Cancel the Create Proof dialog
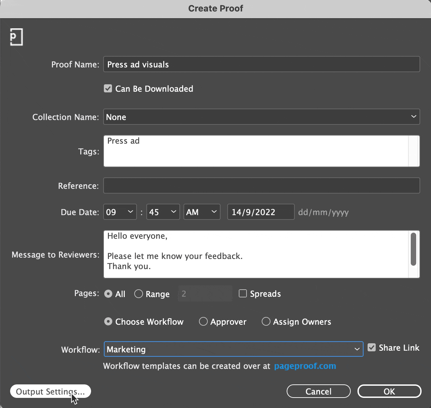 tap(318, 391)
